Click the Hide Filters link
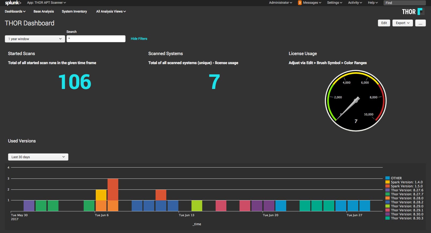 [139, 39]
